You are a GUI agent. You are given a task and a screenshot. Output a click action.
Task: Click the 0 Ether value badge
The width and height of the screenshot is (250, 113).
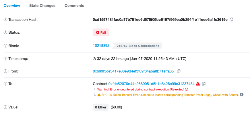coord(101,107)
